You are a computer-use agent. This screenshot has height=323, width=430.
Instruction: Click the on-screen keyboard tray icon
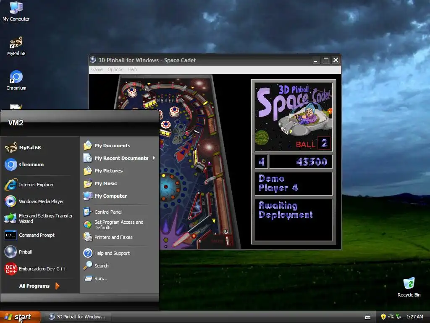click(x=368, y=317)
